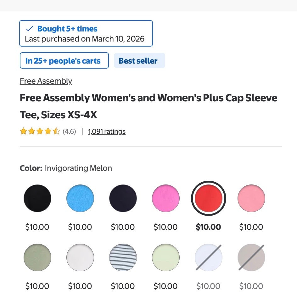Select the Invigorating Melon red swatch

(208, 198)
